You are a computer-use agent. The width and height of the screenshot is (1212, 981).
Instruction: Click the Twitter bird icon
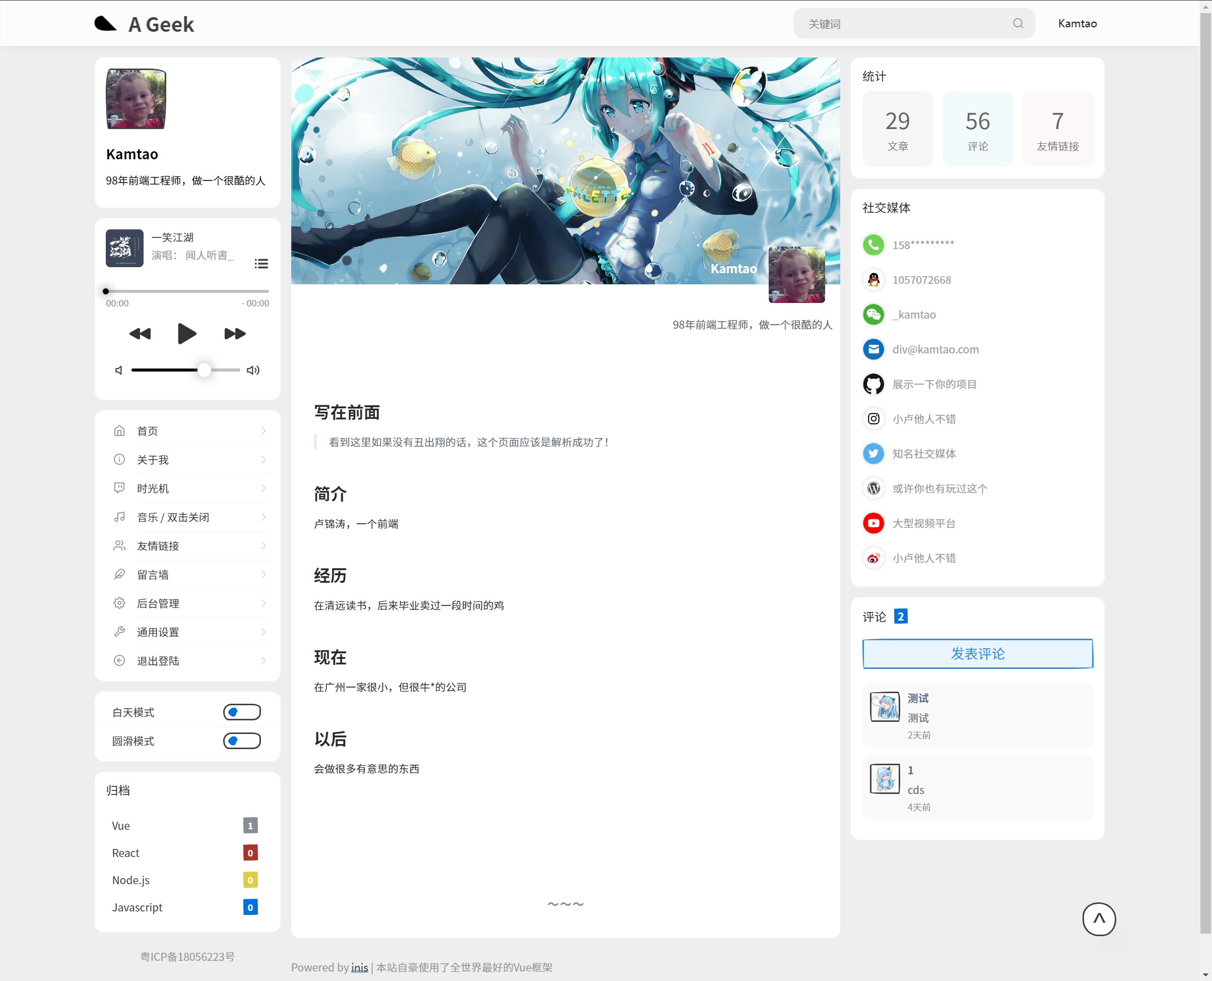click(x=873, y=453)
